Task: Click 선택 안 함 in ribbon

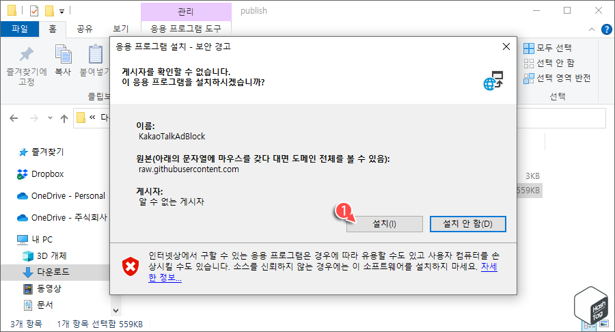Action: point(549,63)
